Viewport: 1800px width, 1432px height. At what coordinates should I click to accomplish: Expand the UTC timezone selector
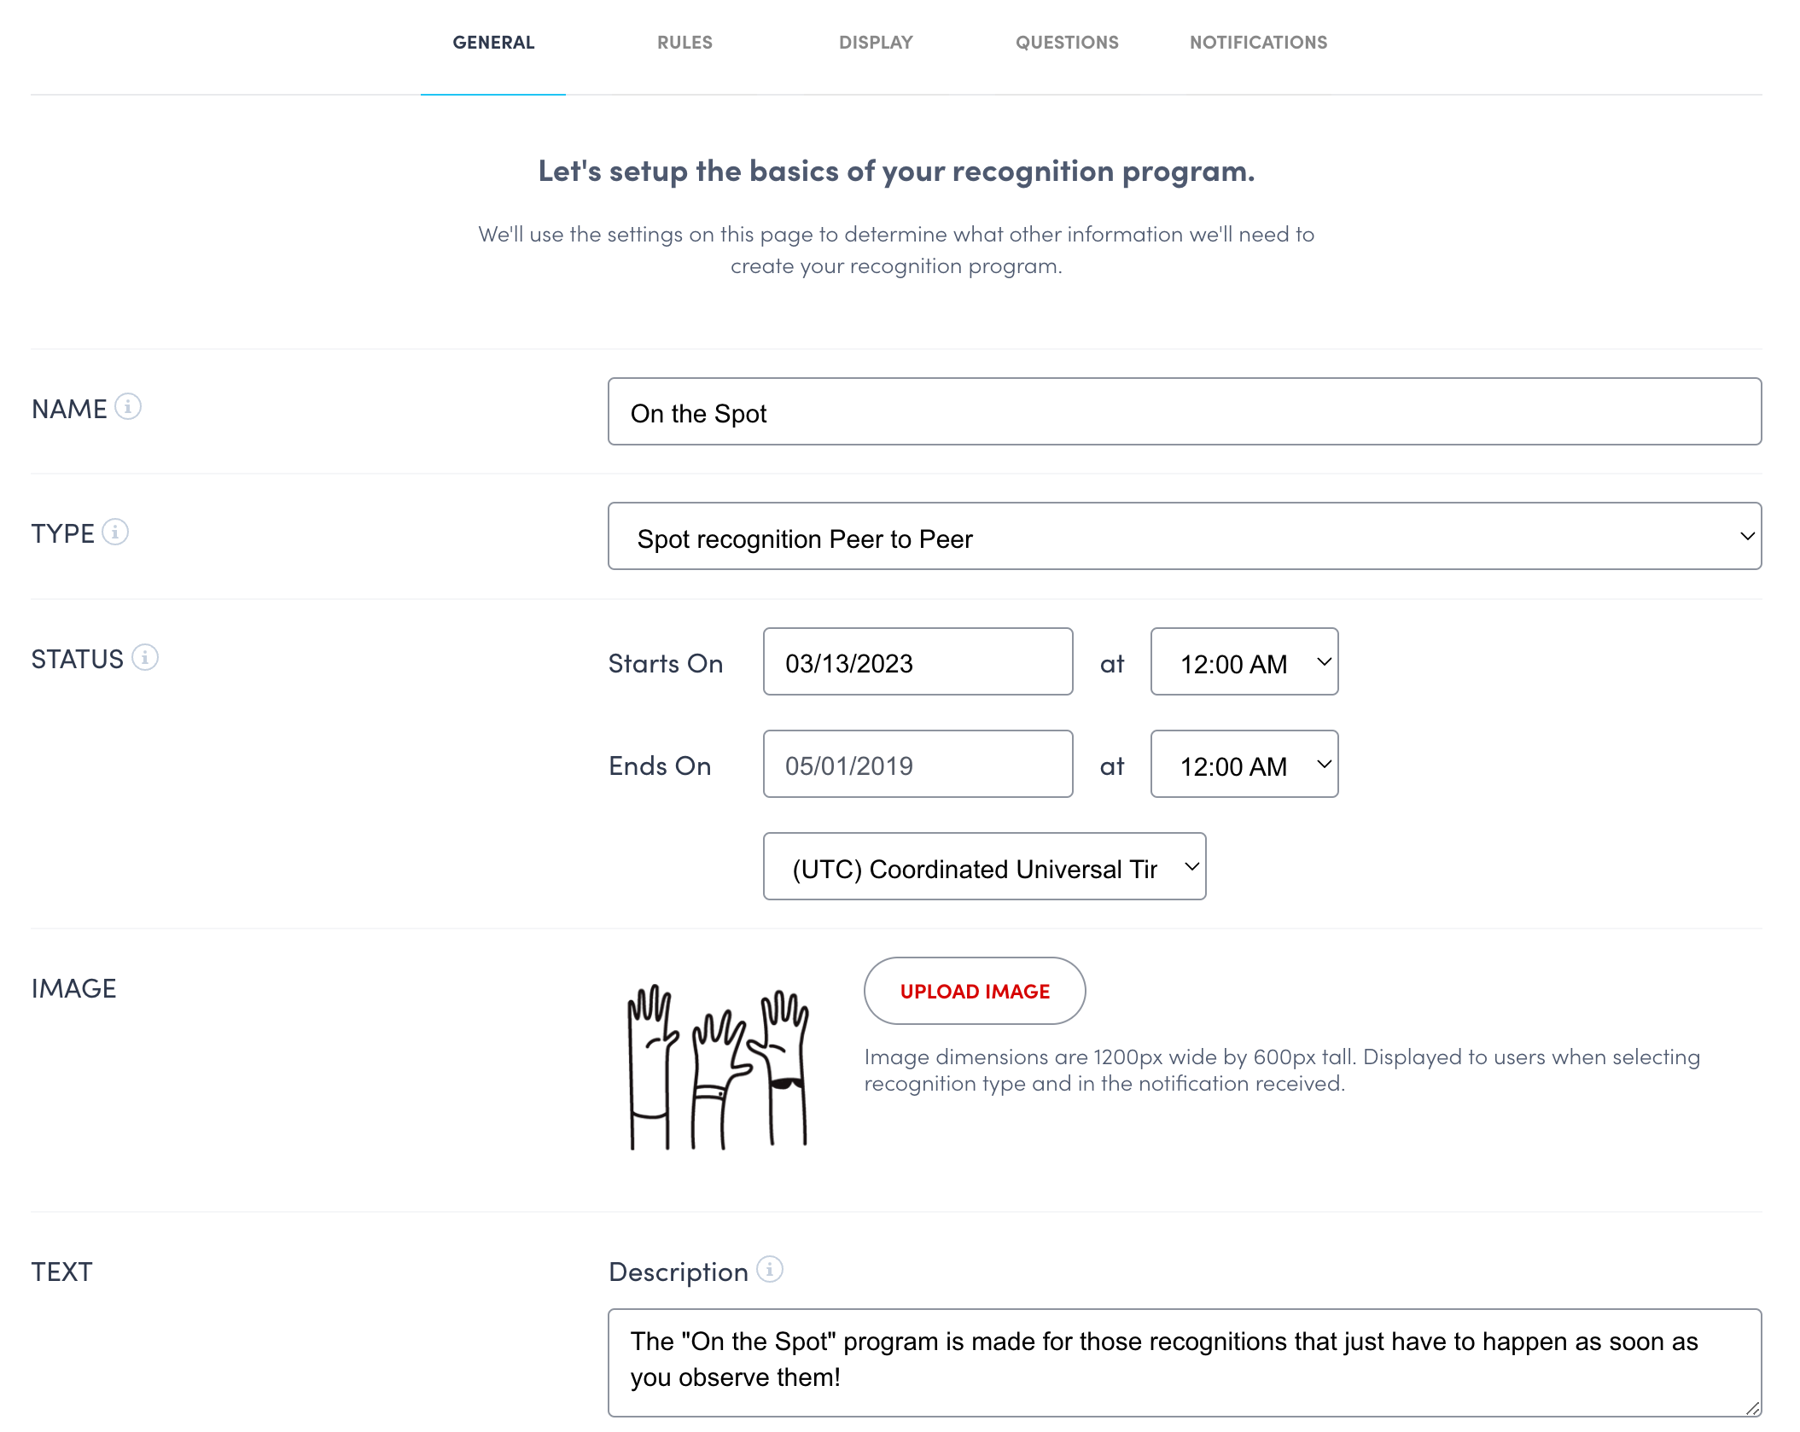point(983,867)
